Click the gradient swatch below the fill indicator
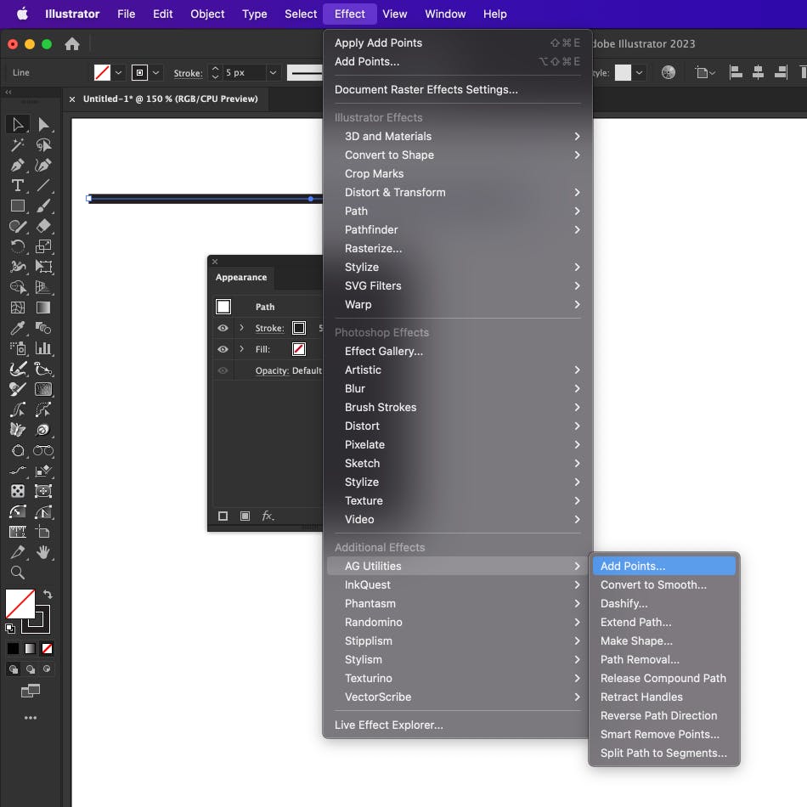The height and width of the screenshot is (807, 807). tap(30, 648)
